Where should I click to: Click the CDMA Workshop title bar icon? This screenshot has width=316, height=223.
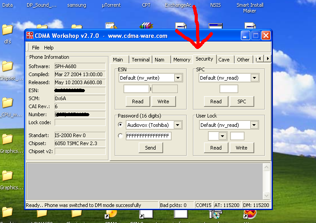30,36
